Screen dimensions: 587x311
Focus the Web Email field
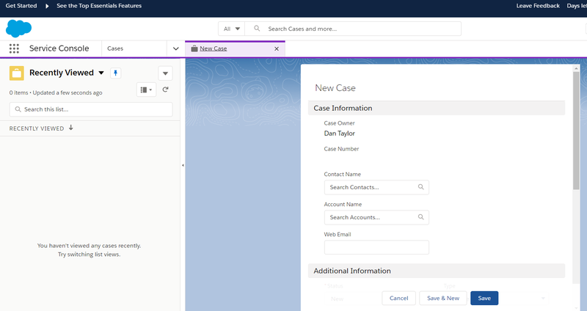coord(376,247)
